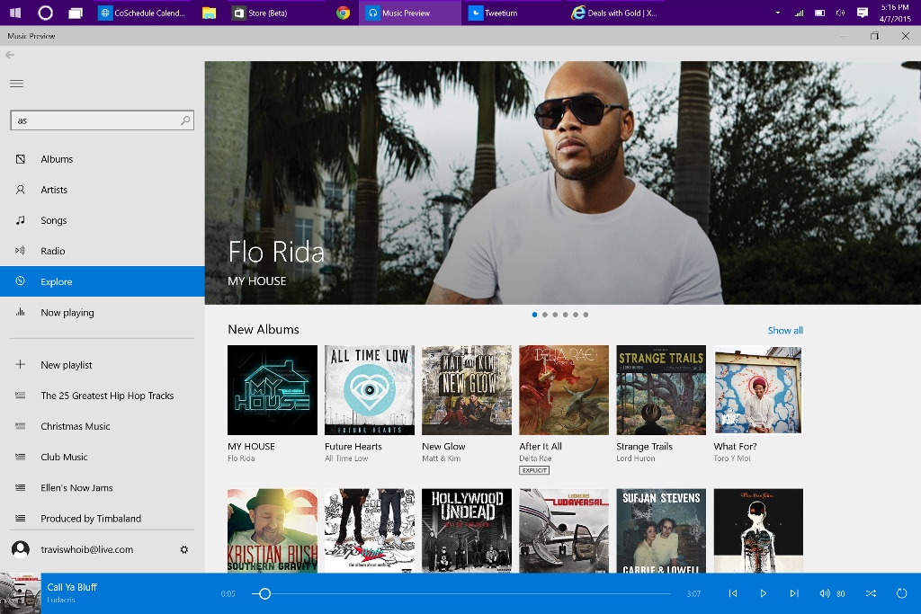Click the All Time Low artist link
Screen dimensions: 921x614
click(x=346, y=458)
